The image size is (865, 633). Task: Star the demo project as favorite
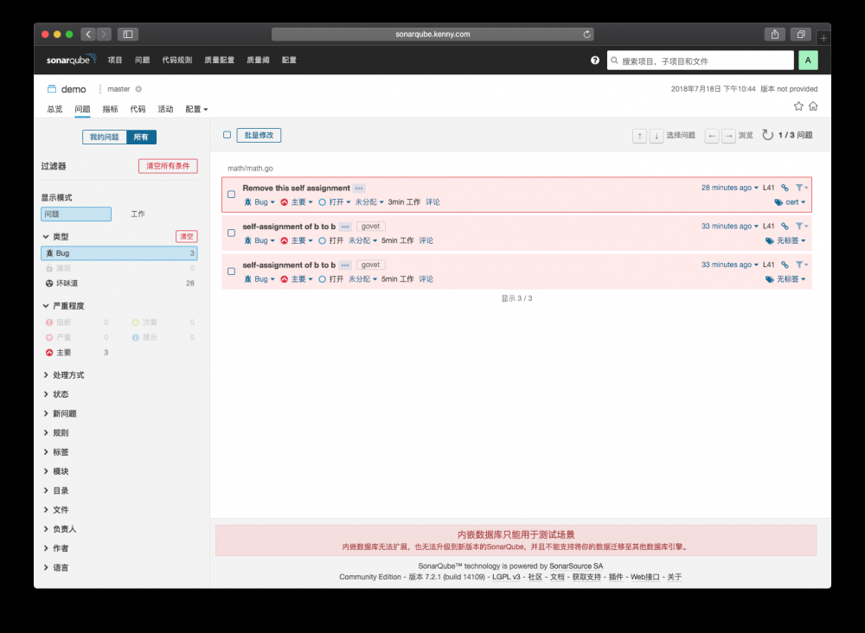tap(799, 104)
